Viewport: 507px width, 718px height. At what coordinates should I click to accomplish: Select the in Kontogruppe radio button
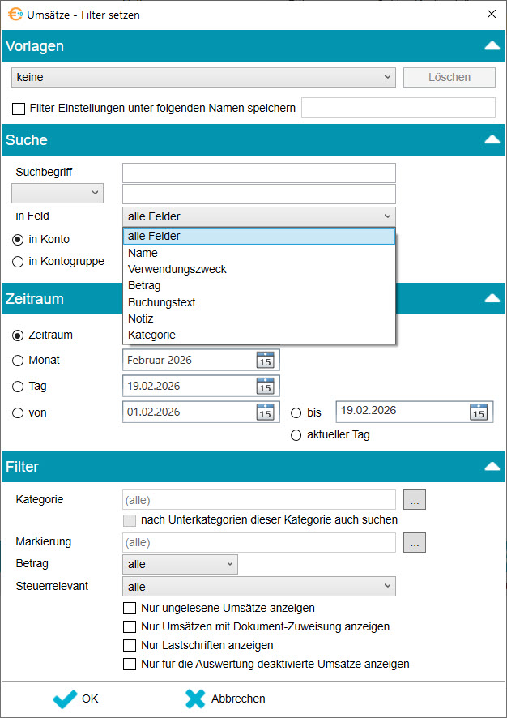pyautogui.click(x=18, y=261)
